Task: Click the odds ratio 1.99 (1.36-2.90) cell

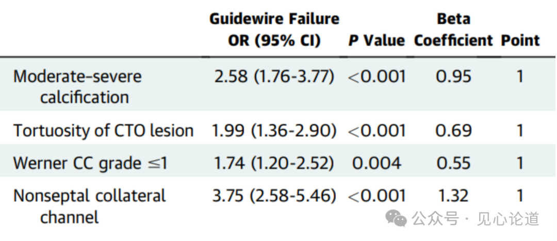Action: (274, 131)
